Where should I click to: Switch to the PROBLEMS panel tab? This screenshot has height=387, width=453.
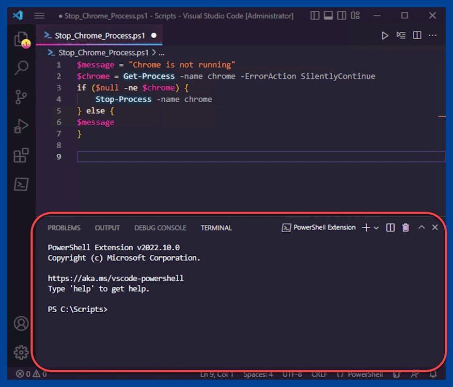click(64, 228)
